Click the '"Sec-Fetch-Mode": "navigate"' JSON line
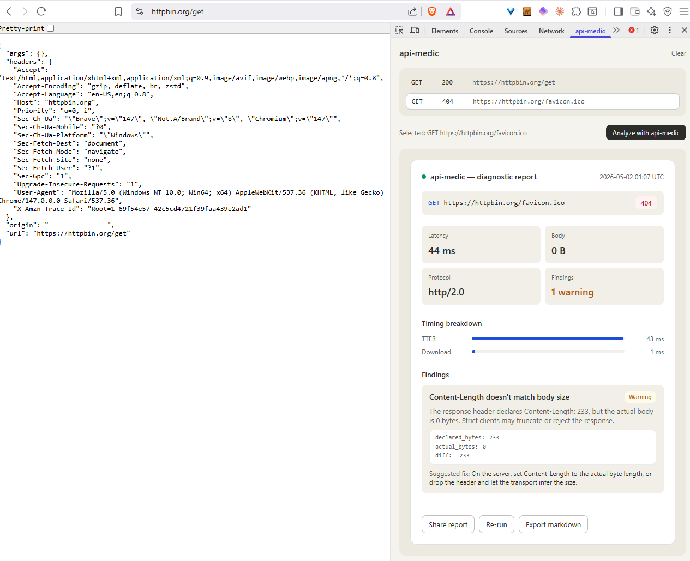 pos(70,152)
